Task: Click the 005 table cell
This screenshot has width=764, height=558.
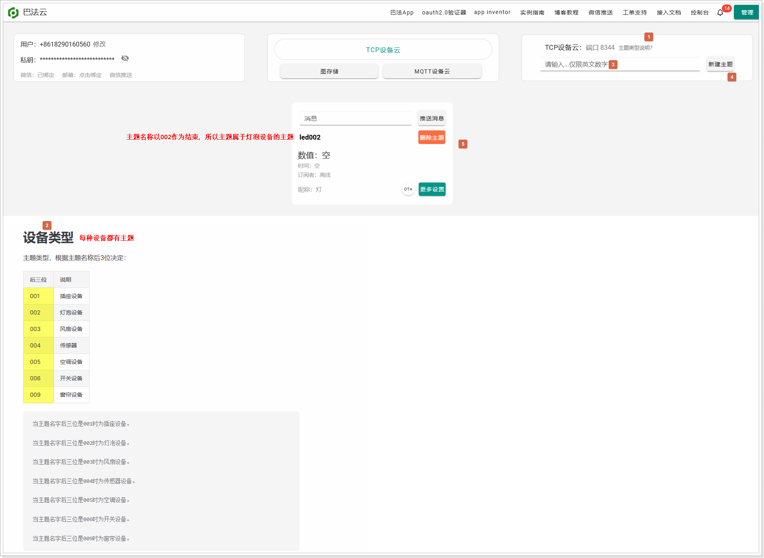Action: click(x=39, y=362)
